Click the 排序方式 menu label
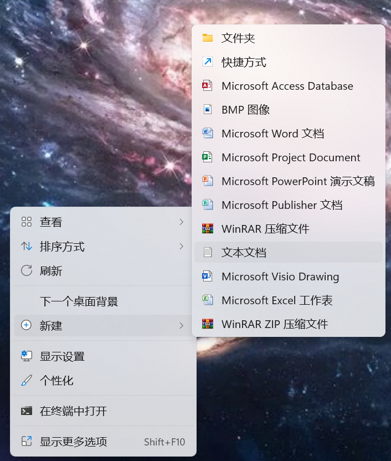 point(62,247)
